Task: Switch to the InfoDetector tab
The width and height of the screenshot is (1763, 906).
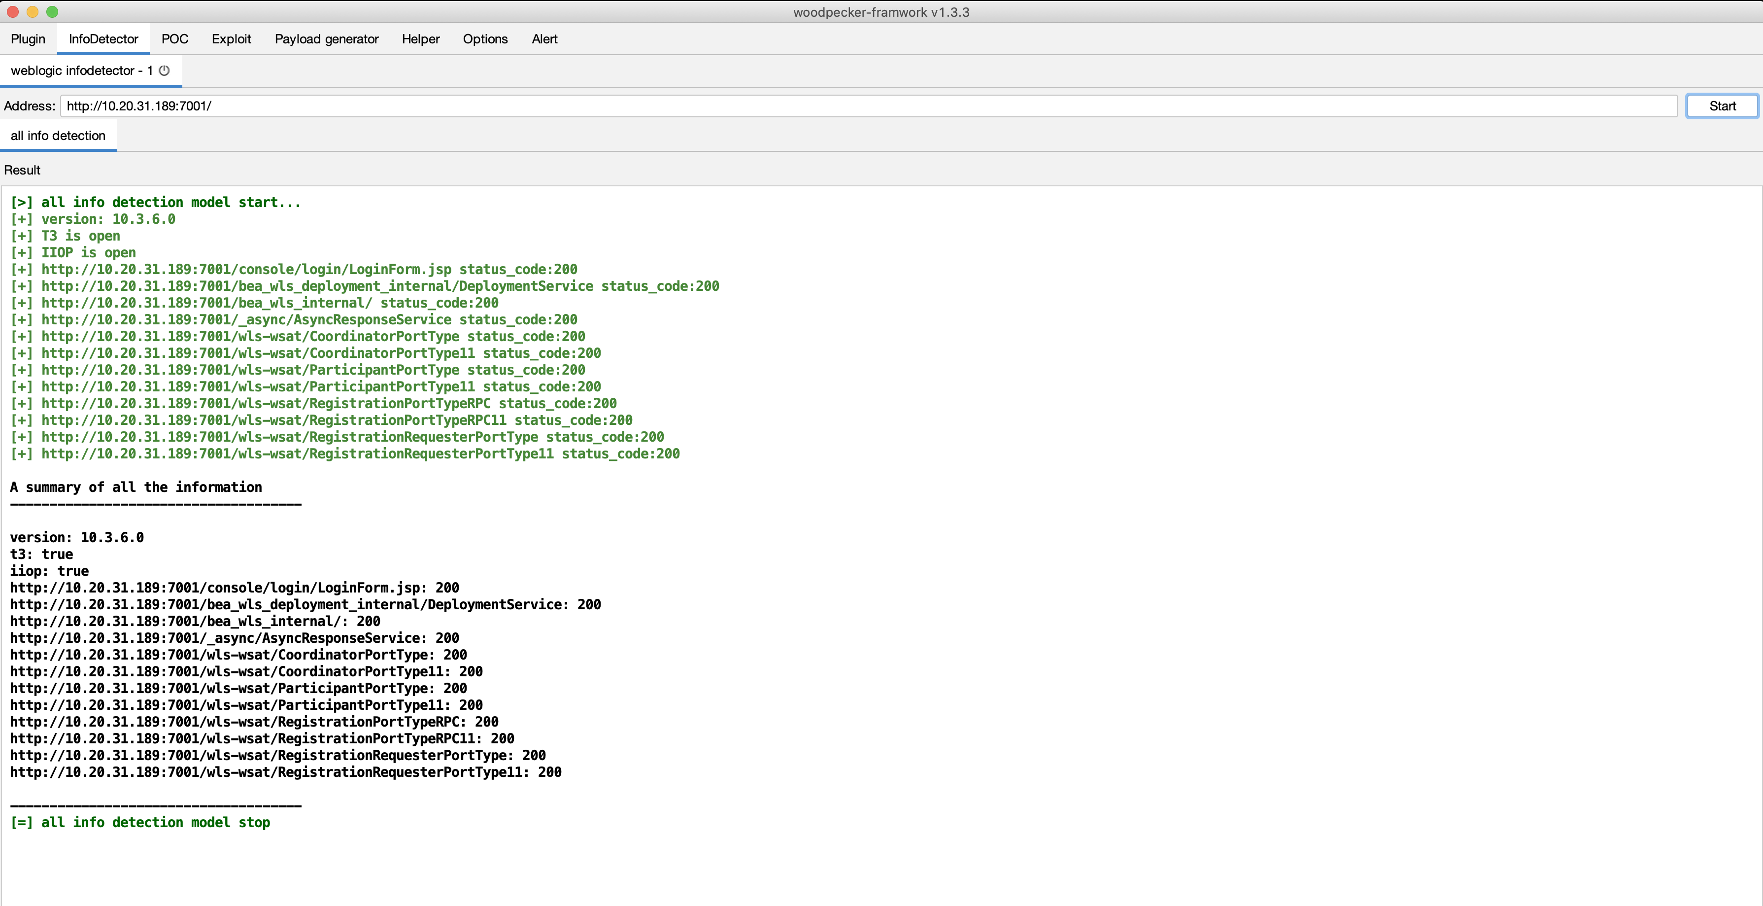Action: click(103, 39)
